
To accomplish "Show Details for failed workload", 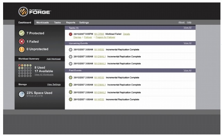I will tap(126, 34).
